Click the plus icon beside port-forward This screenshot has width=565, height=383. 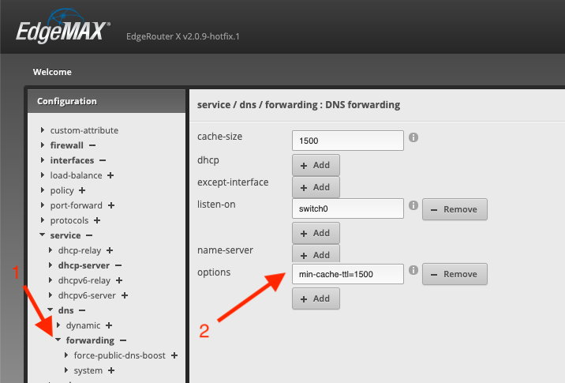pos(111,205)
